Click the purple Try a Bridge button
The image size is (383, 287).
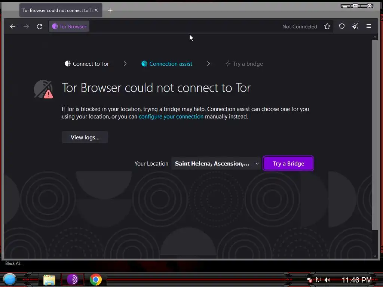coord(288,164)
